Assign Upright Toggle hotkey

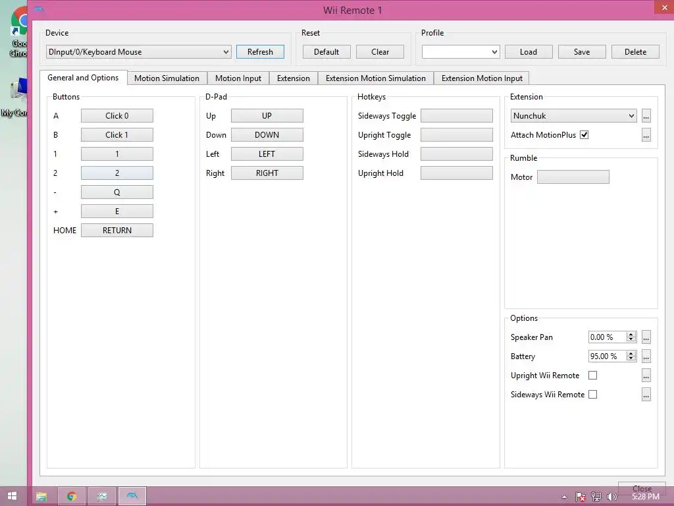[x=457, y=134]
